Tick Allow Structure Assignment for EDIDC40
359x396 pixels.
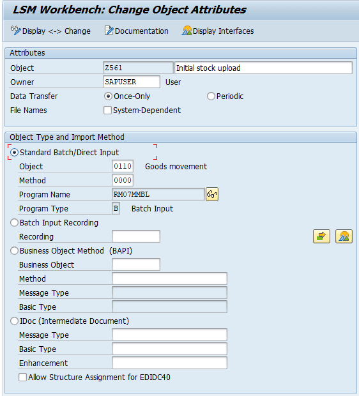[x=23, y=377]
